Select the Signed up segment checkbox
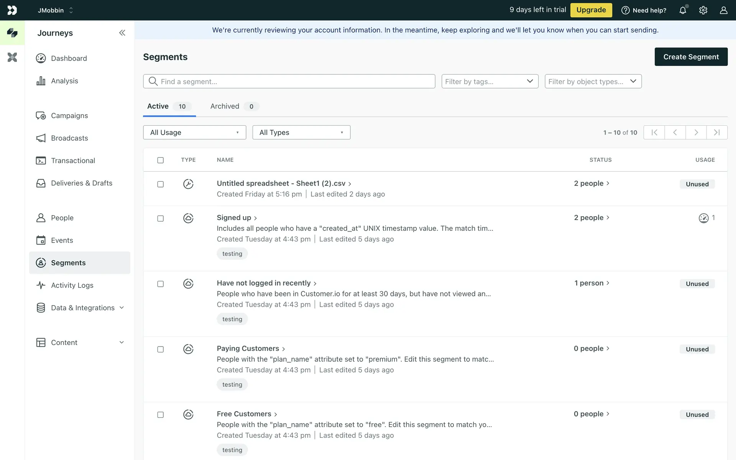 161,219
